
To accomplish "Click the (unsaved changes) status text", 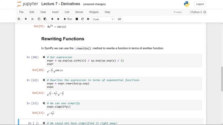I will (94, 4).
